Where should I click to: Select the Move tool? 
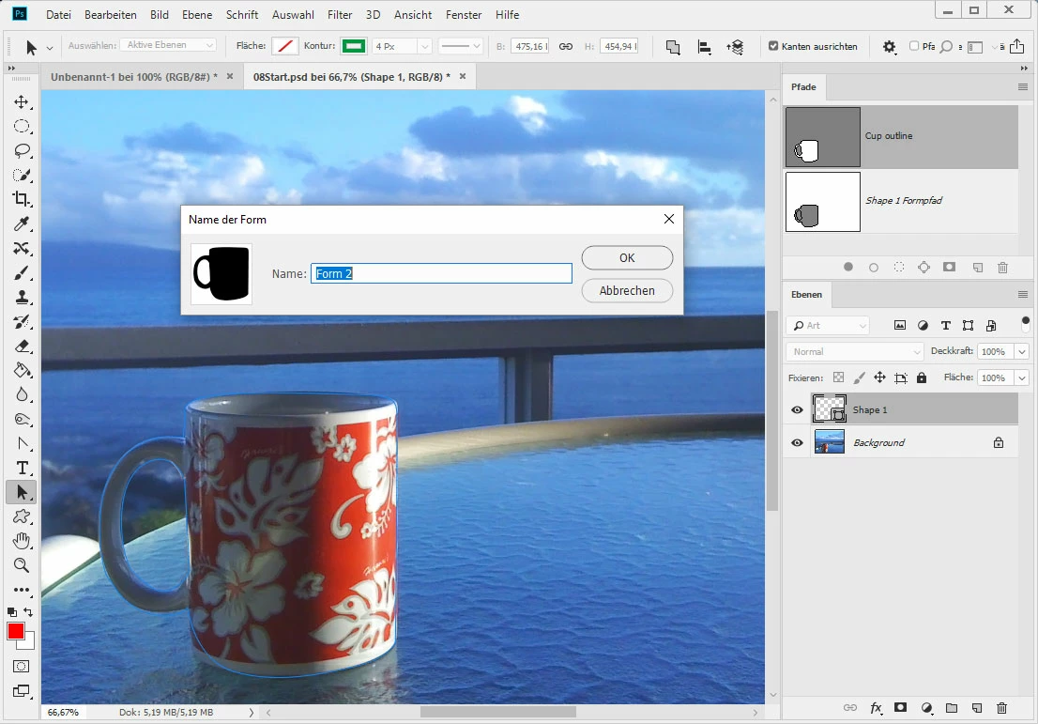(x=22, y=102)
